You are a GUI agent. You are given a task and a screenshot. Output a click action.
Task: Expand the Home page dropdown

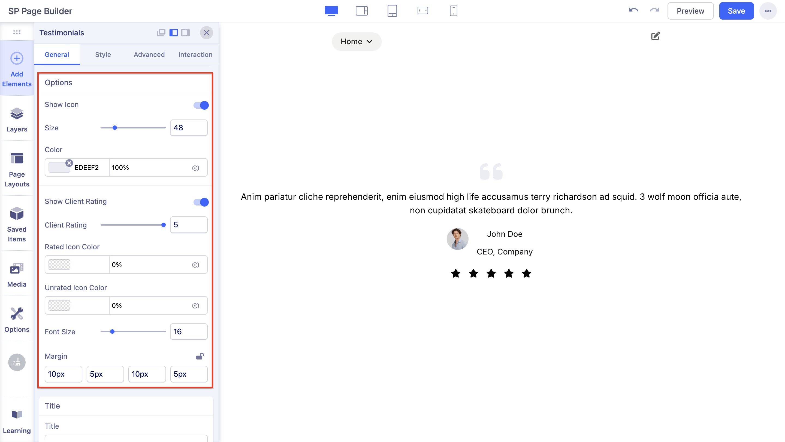click(x=356, y=41)
